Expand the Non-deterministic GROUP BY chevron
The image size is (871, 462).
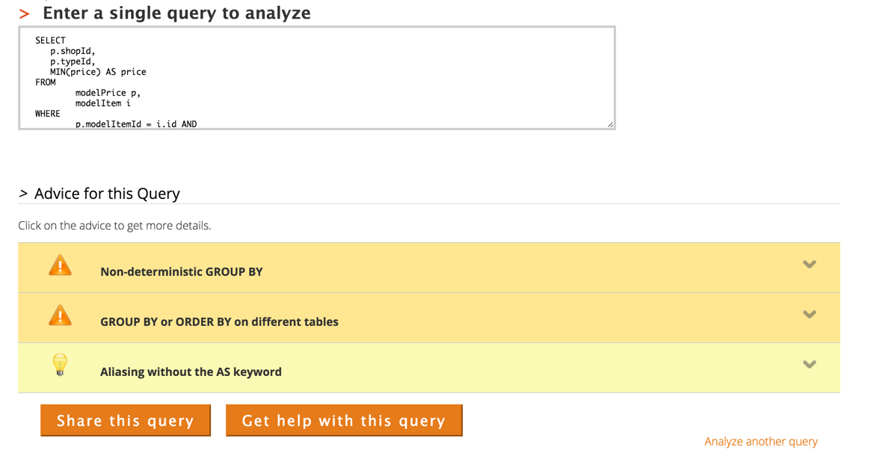(809, 265)
